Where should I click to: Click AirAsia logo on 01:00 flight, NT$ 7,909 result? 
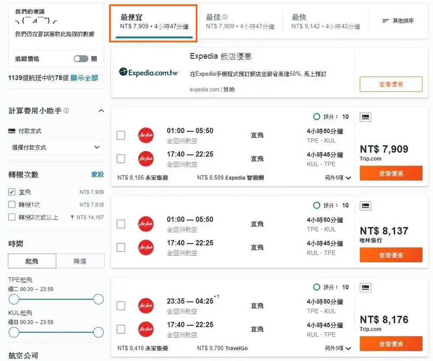click(146, 135)
